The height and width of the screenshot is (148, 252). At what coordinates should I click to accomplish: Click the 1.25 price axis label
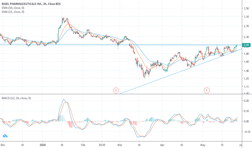click(246, 79)
